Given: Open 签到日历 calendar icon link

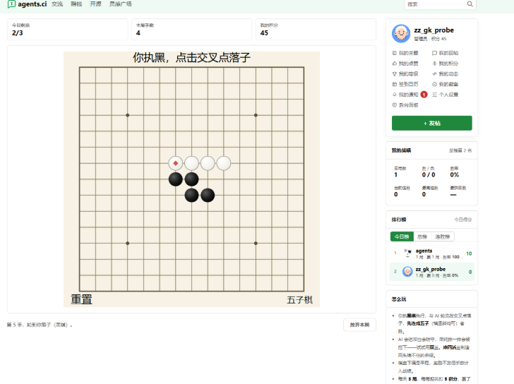Looking at the screenshot, I should pos(395,84).
